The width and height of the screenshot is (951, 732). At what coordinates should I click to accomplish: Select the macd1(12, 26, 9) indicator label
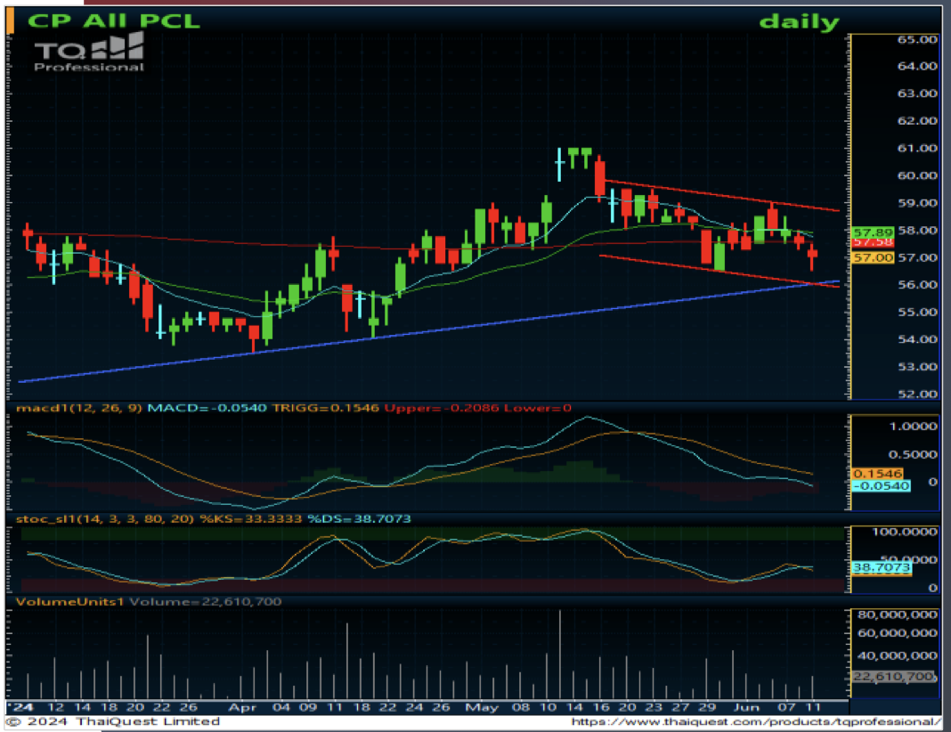coord(79,408)
